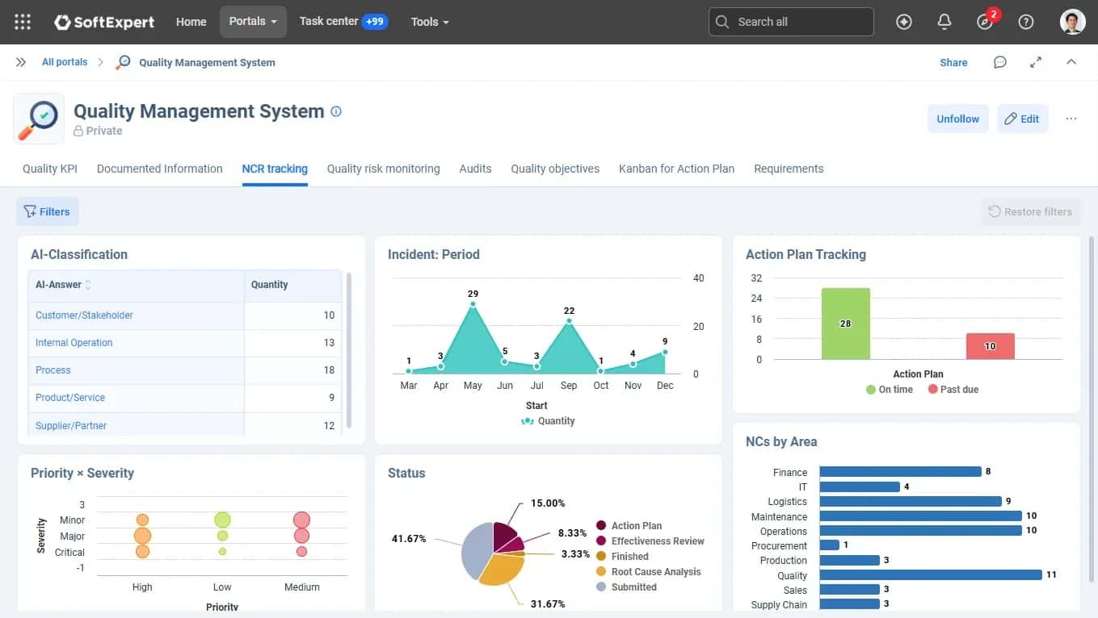Open the Quality risk monitoring tab
This screenshot has height=618, width=1098.
click(383, 169)
